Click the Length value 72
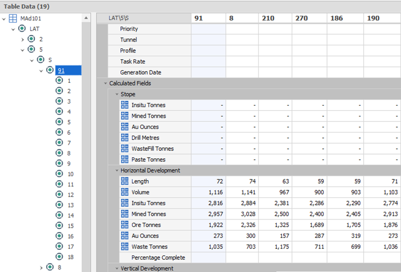Screen dimensions: 401x272 [x=220, y=181]
